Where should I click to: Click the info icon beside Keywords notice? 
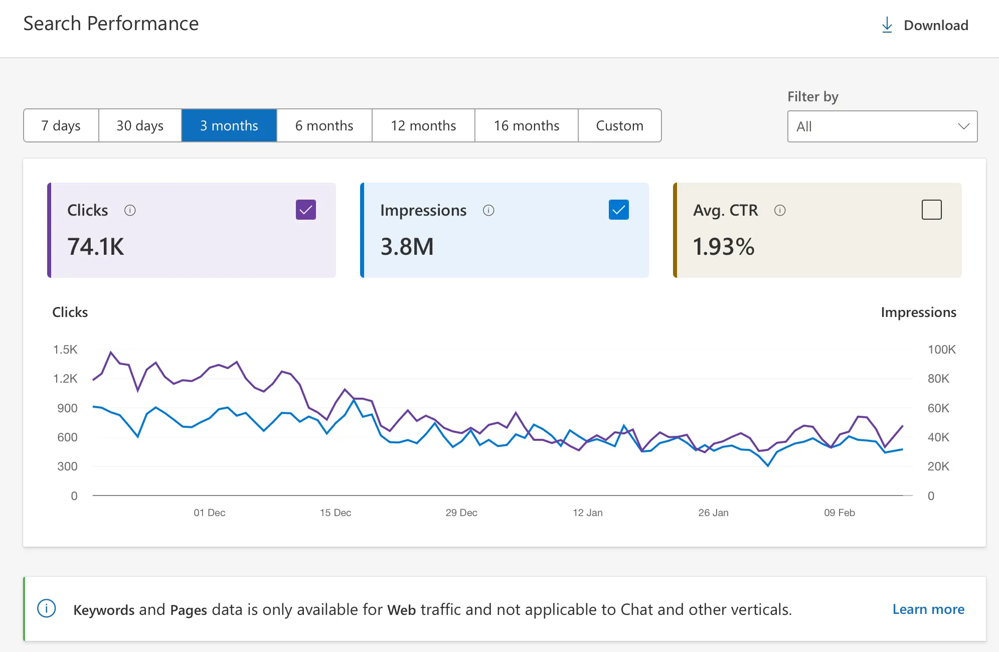point(47,609)
